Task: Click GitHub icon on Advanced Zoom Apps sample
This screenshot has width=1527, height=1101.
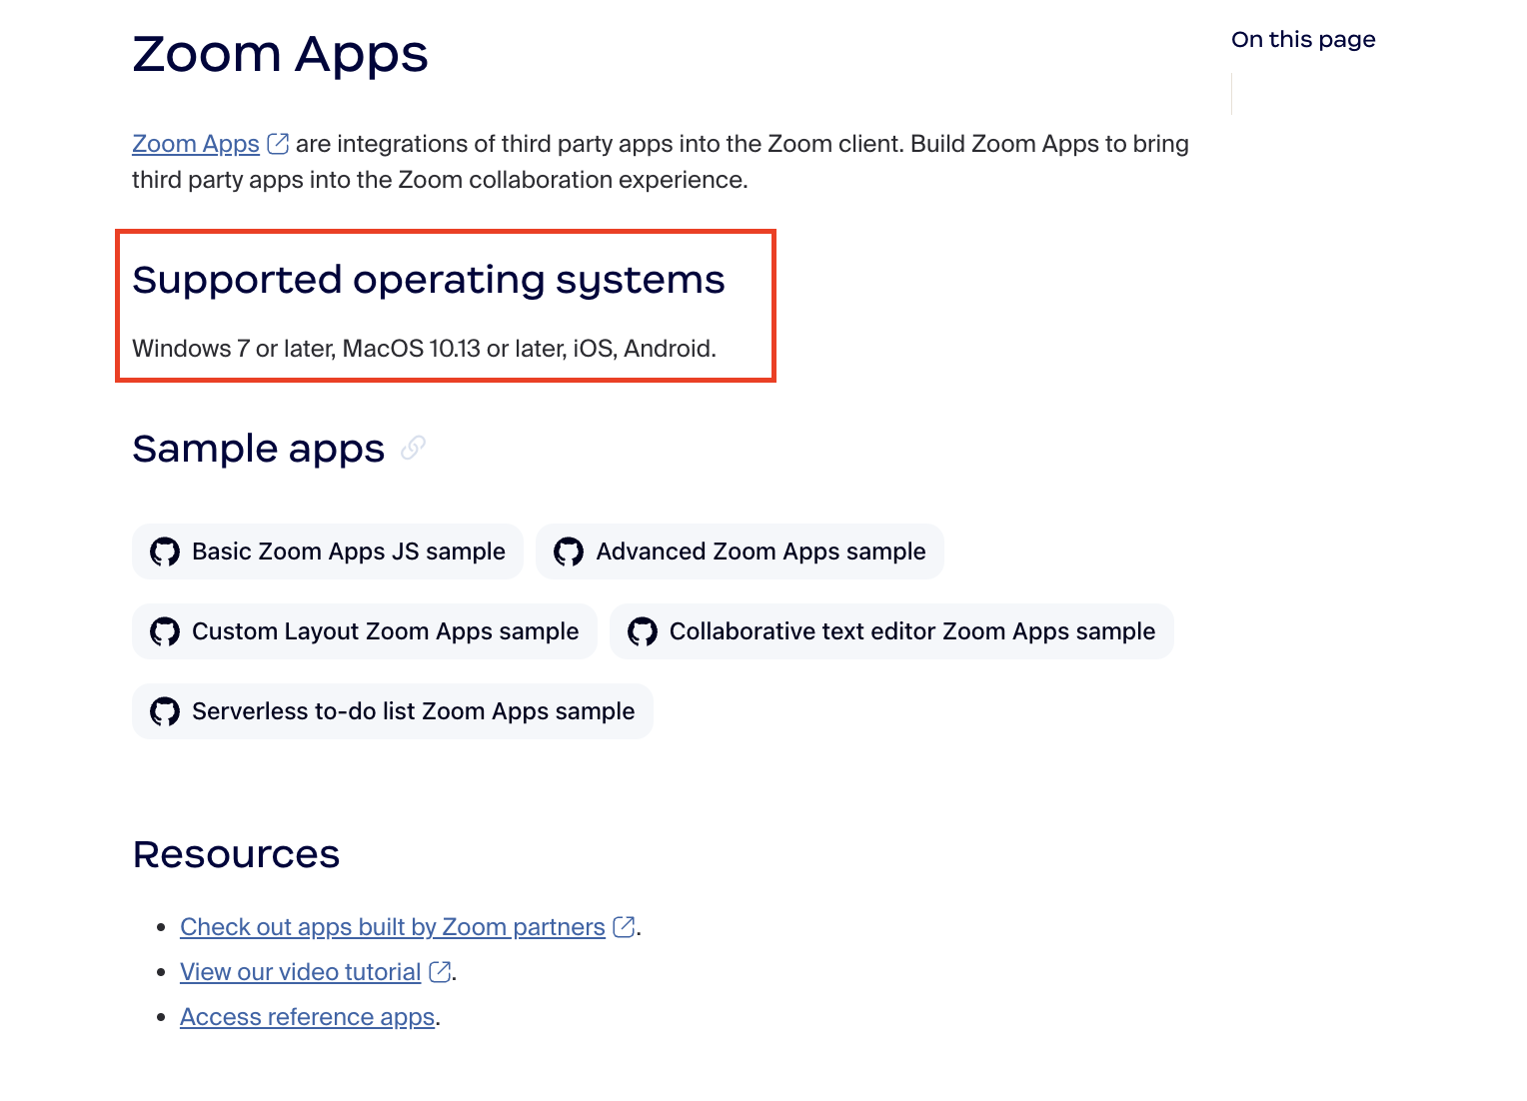Action: pos(569,551)
